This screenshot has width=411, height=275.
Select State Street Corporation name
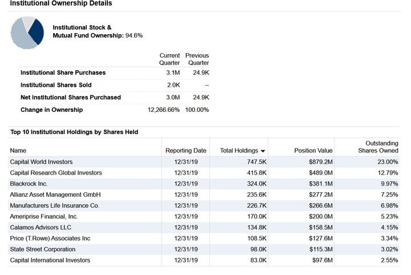[43, 249]
